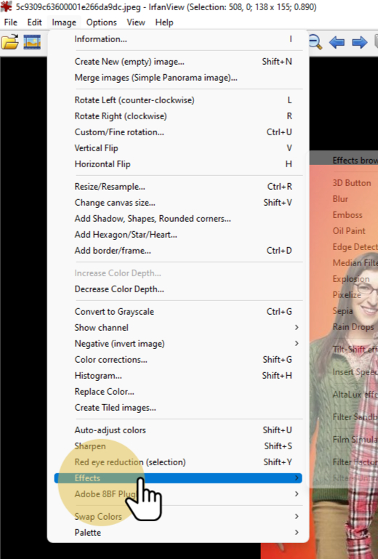Open Color corrections... dialog
Image resolution: width=378 pixels, height=559 pixels.
coord(178,360)
